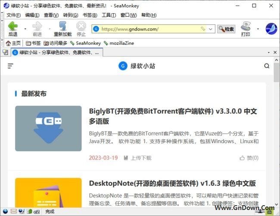Open the 文件(F) menu
This screenshot has width=280, height=216.
point(14,15)
